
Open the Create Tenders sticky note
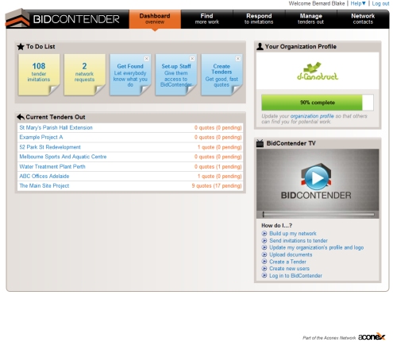click(222, 75)
